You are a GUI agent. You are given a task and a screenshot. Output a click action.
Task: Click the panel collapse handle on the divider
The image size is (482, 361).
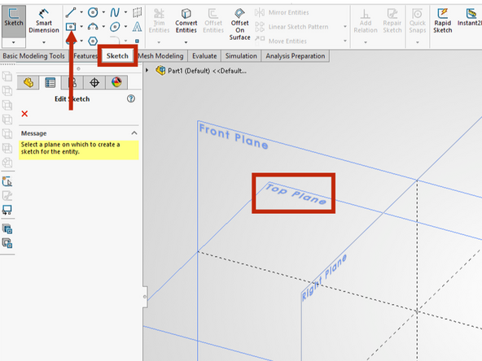(145, 297)
